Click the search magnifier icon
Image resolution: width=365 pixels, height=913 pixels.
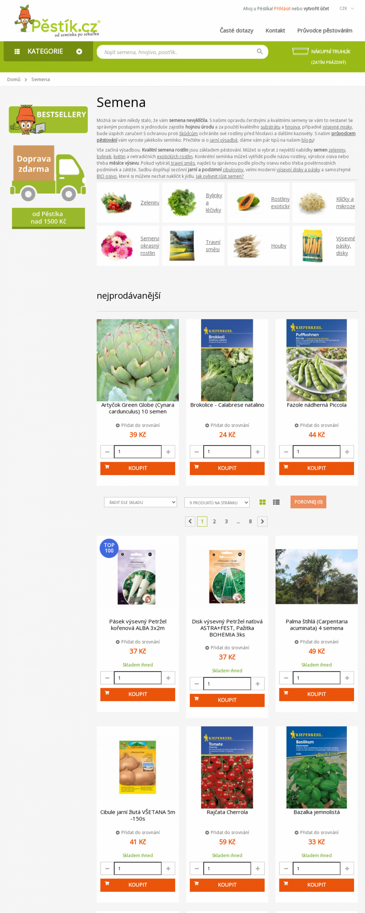click(x=260, y=52)
